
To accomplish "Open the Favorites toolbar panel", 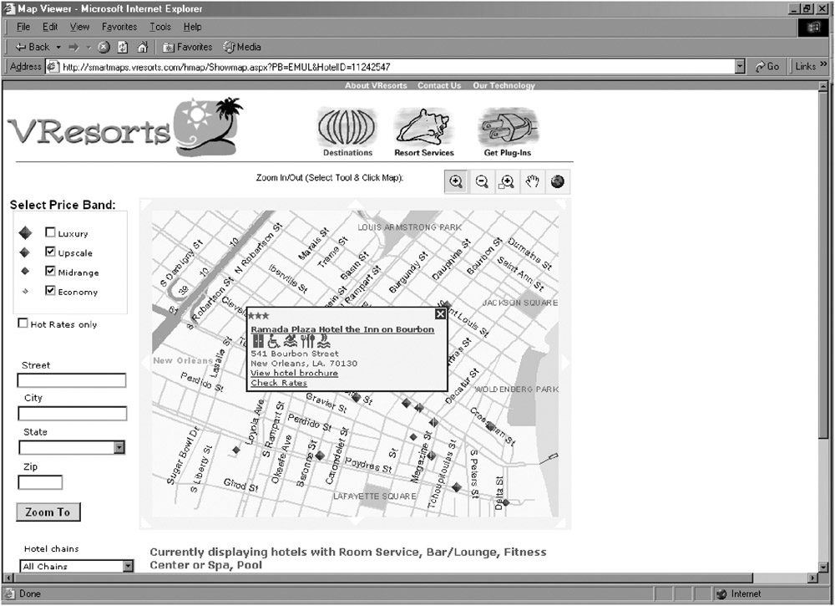I will coord(187,48).
